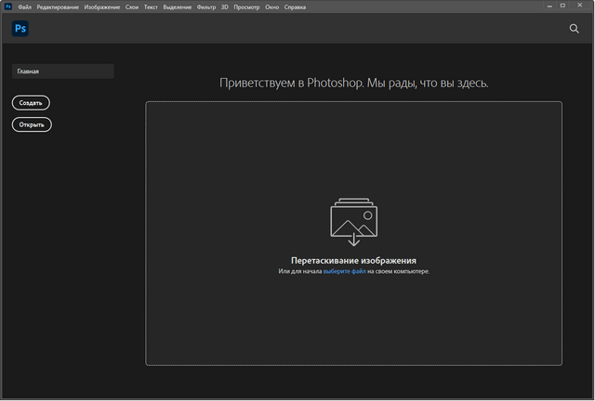Viewport: 595px width, 401px height.
Task: Open the Просмотр menu
Action: 246,7
